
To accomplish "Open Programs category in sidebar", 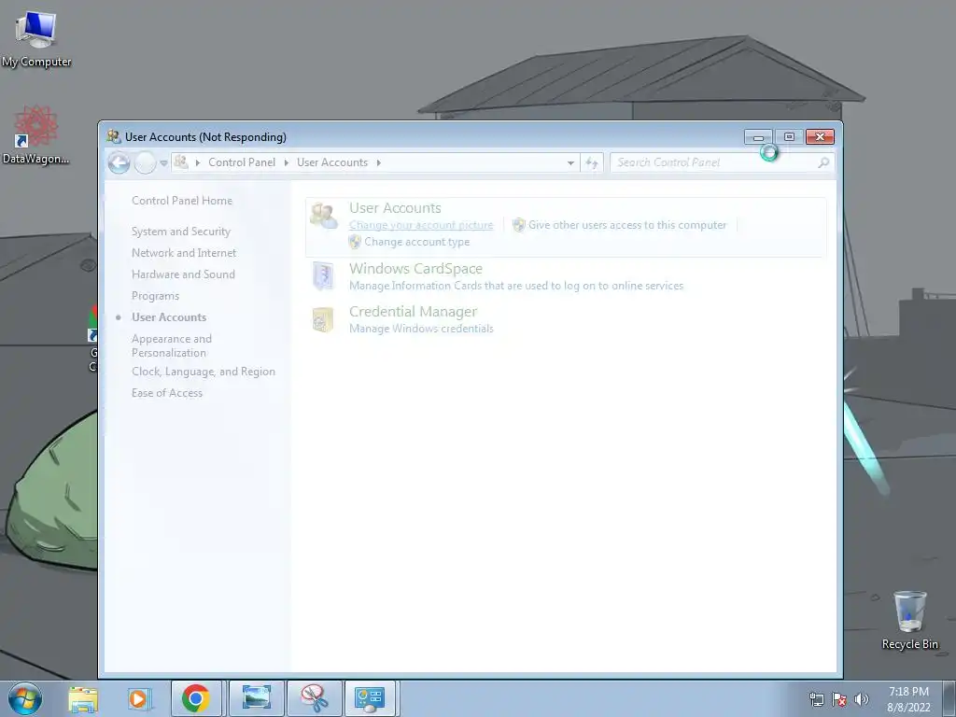I will coord(156,296).
